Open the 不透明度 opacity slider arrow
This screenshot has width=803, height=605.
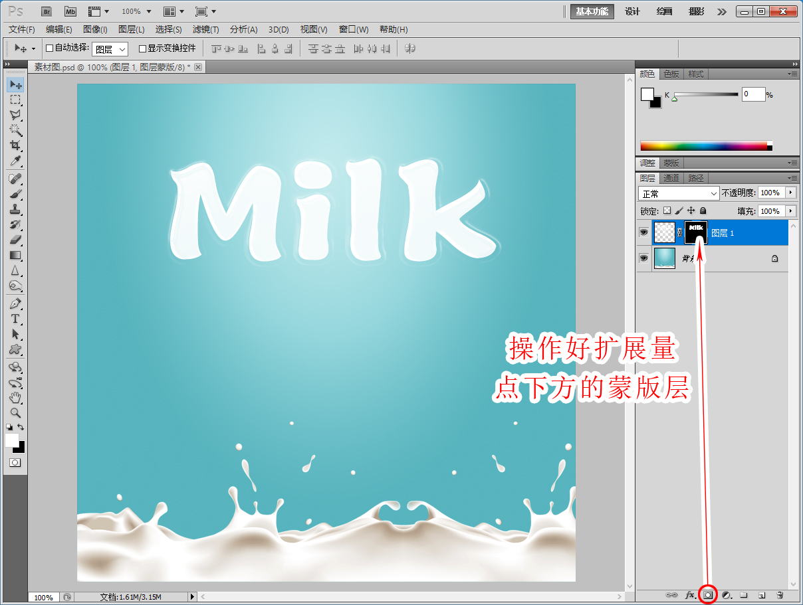coord(790,193)
